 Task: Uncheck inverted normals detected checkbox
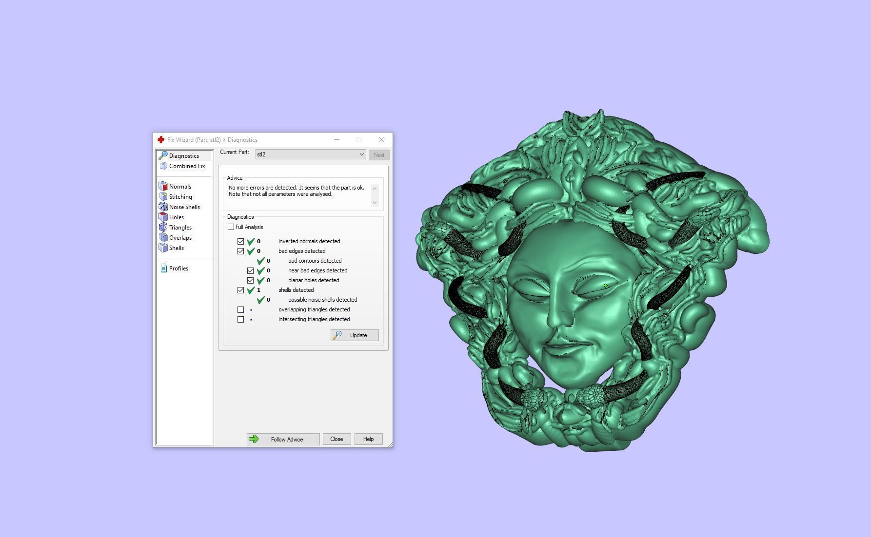click(240, 241)
